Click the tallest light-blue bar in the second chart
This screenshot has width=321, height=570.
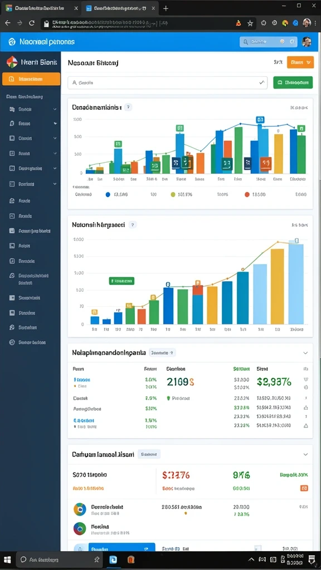coord(296,283)
